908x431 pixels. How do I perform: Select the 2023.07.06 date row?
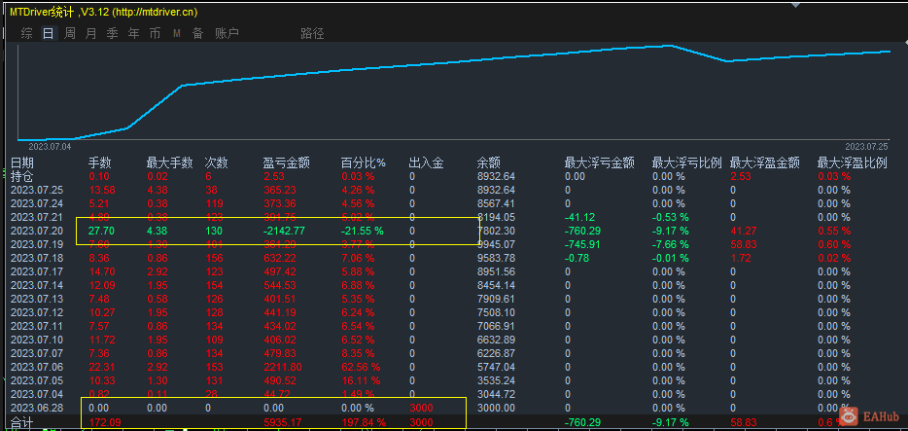(37, 367)
